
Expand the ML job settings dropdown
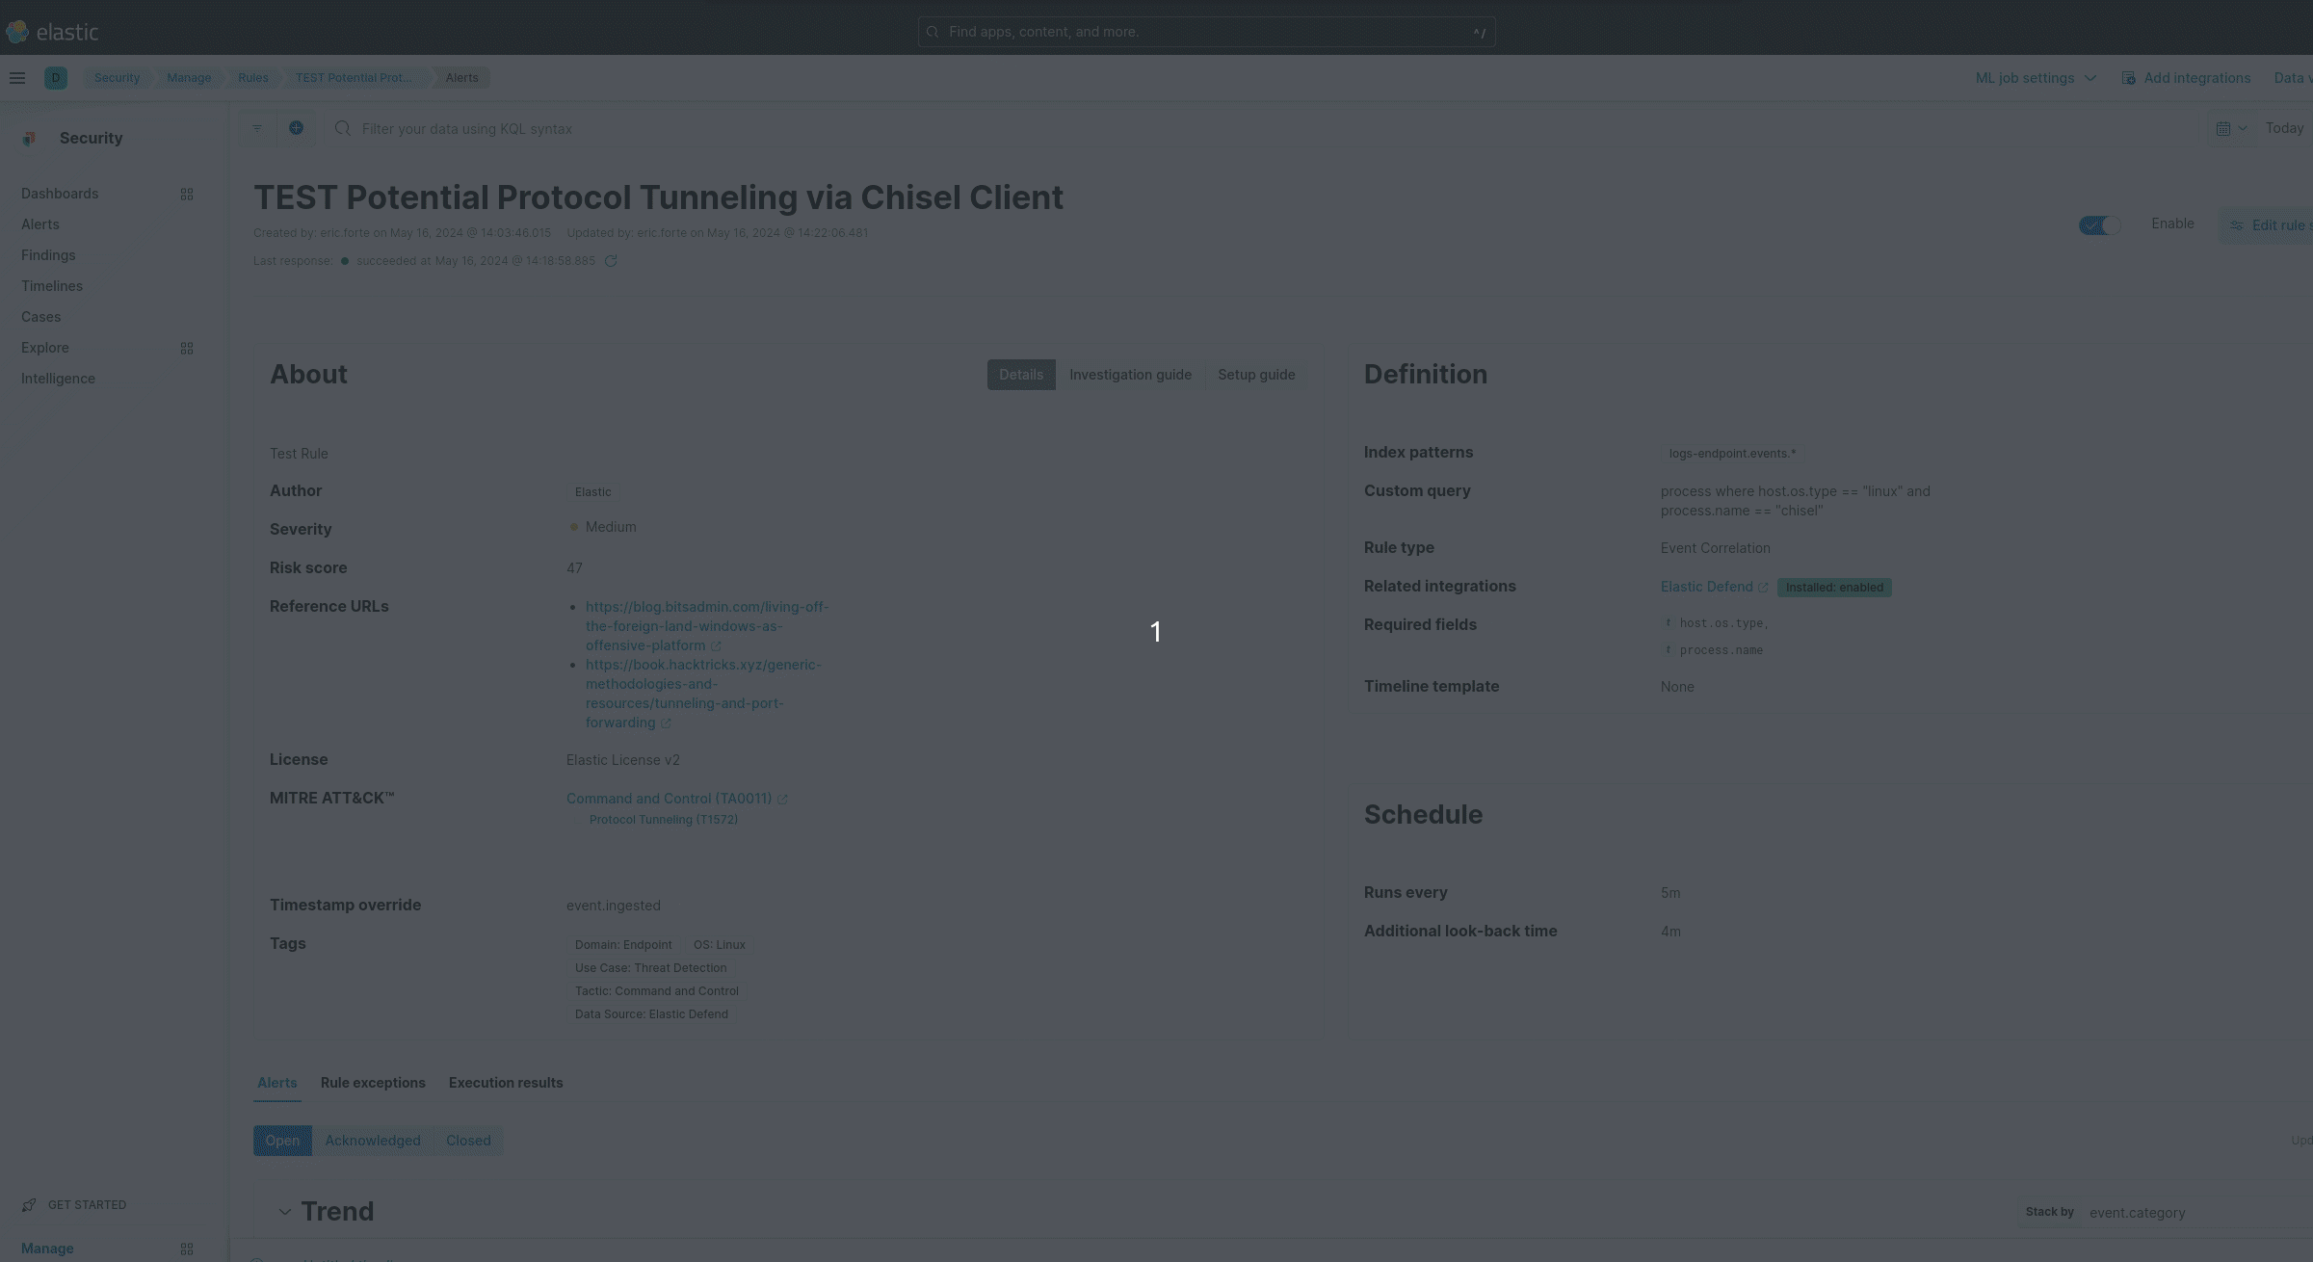[x=2036, y=78]
